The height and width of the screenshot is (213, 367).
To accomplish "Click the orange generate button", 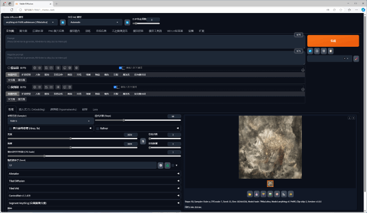I will (x=333, y=41).
